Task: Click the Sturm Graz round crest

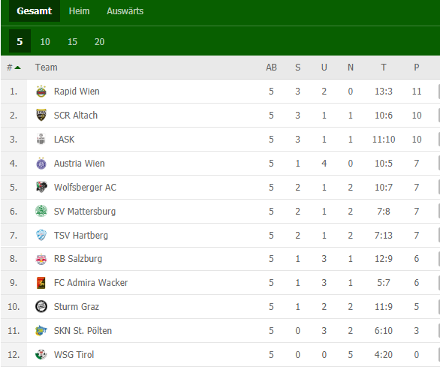Action: [x=41, y=306]
